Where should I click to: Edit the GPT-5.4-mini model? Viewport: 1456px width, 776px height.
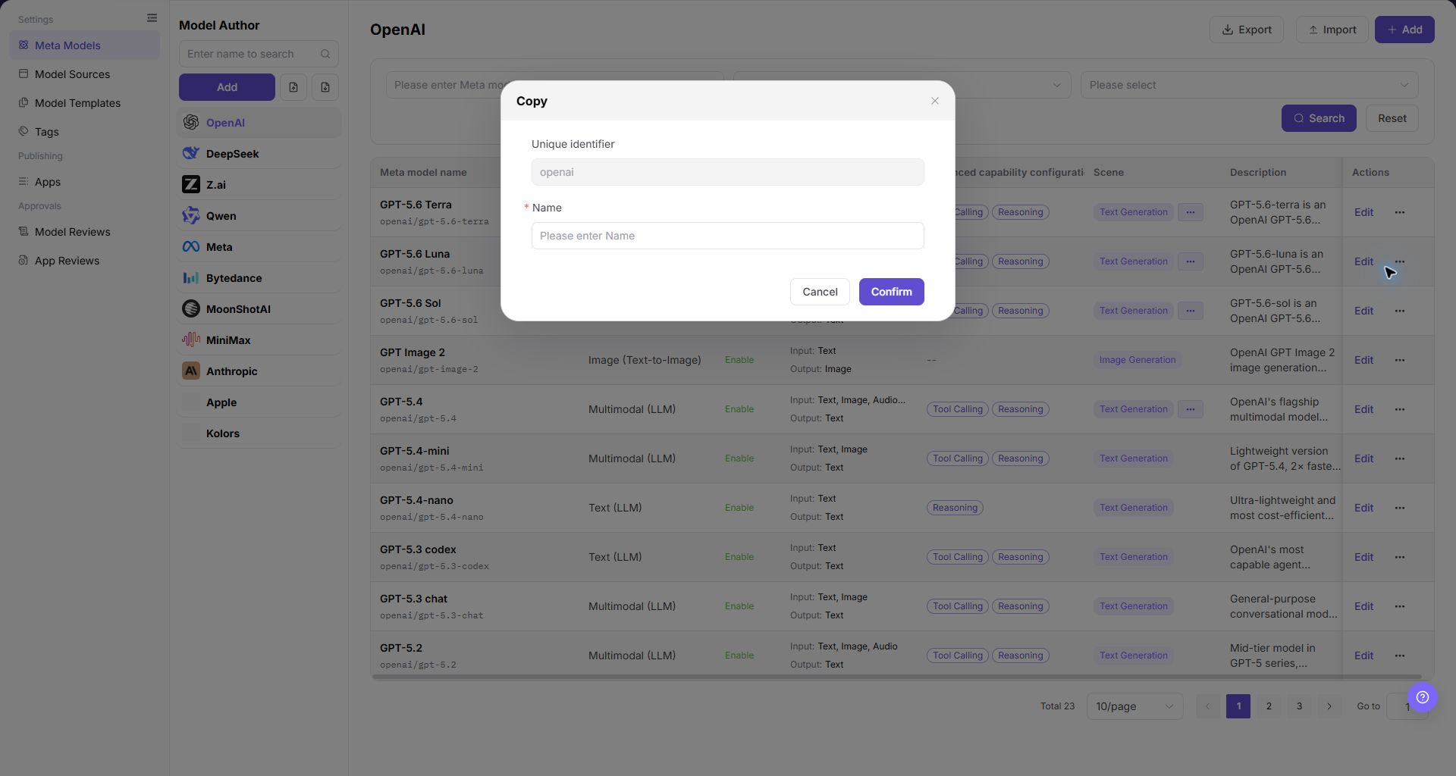point(1363,458)
